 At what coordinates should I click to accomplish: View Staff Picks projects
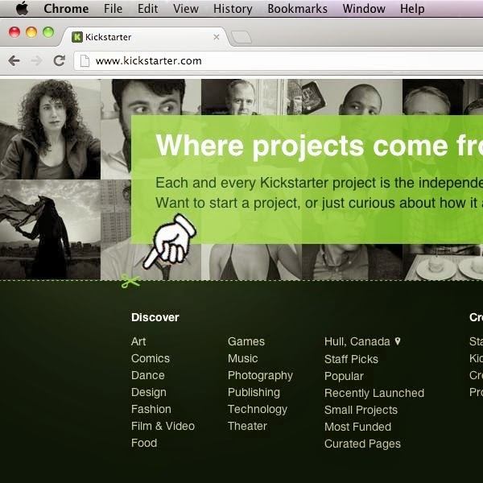pos(351,359)
